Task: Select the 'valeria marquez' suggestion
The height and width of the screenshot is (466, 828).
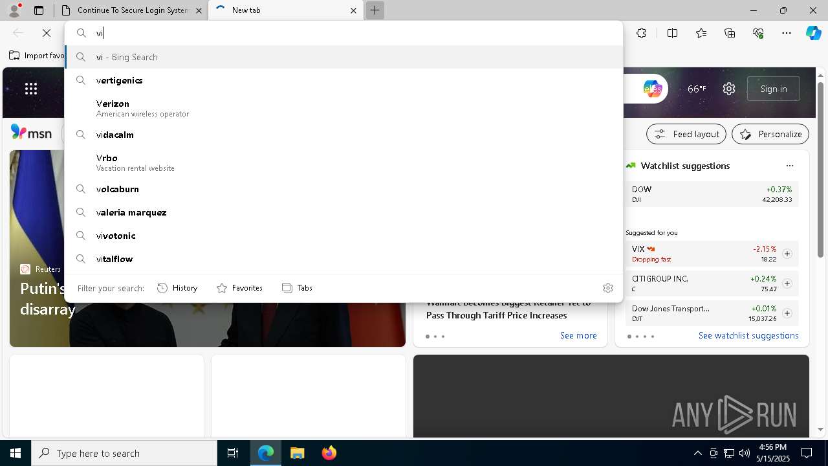Action: 343,212
